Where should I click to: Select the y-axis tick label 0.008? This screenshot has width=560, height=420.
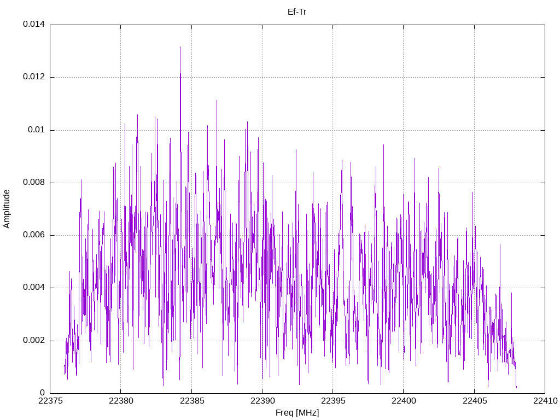click(34, 183)
